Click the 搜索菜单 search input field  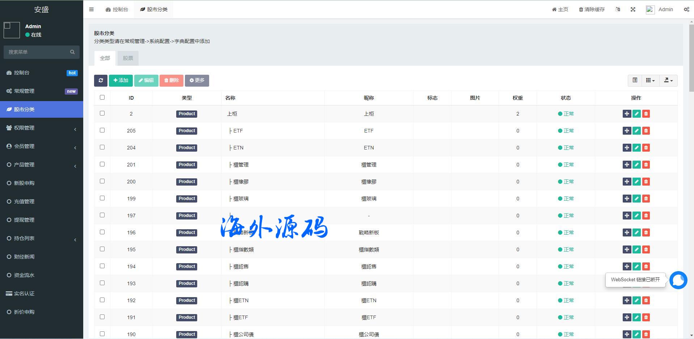(38, 52)
